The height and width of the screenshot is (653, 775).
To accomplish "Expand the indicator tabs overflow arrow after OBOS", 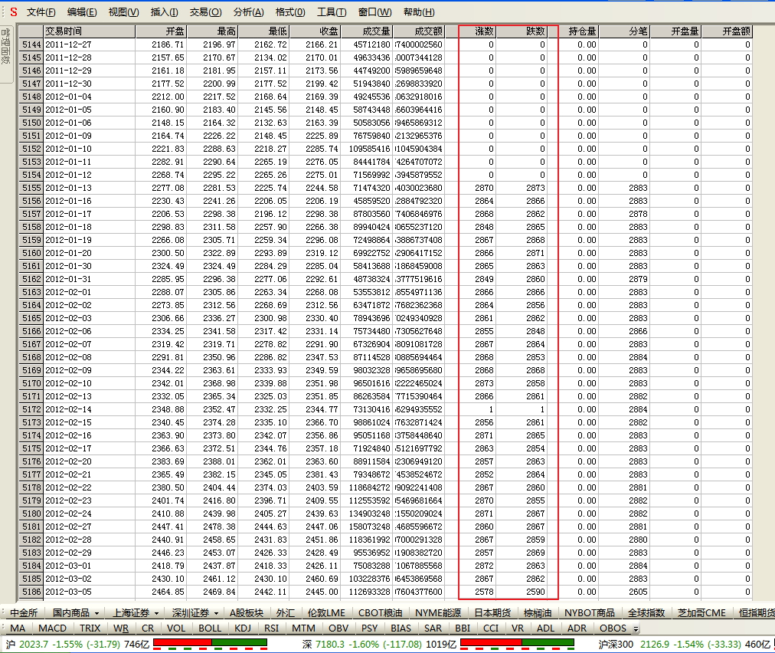I will [636, 629].
